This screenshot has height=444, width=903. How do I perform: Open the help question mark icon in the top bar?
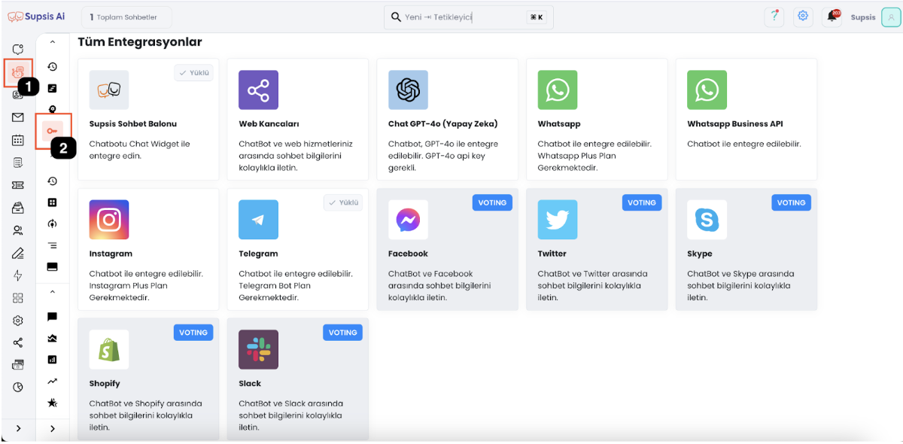coord(773,17)
